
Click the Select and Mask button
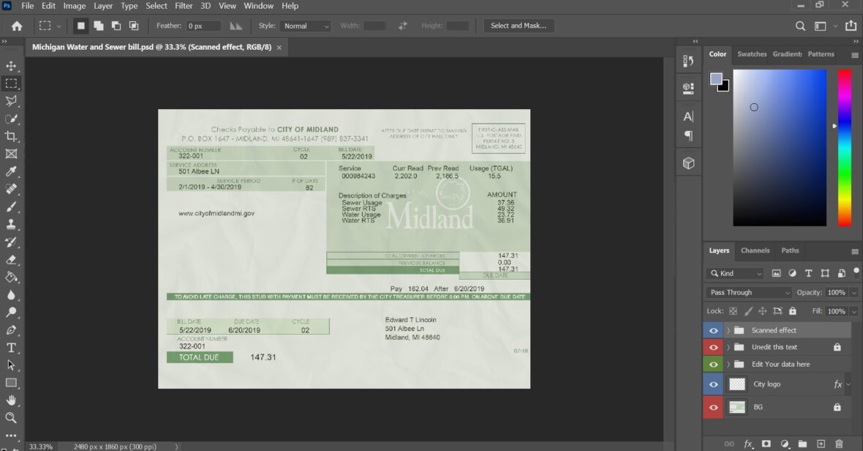tap(519, 26)
